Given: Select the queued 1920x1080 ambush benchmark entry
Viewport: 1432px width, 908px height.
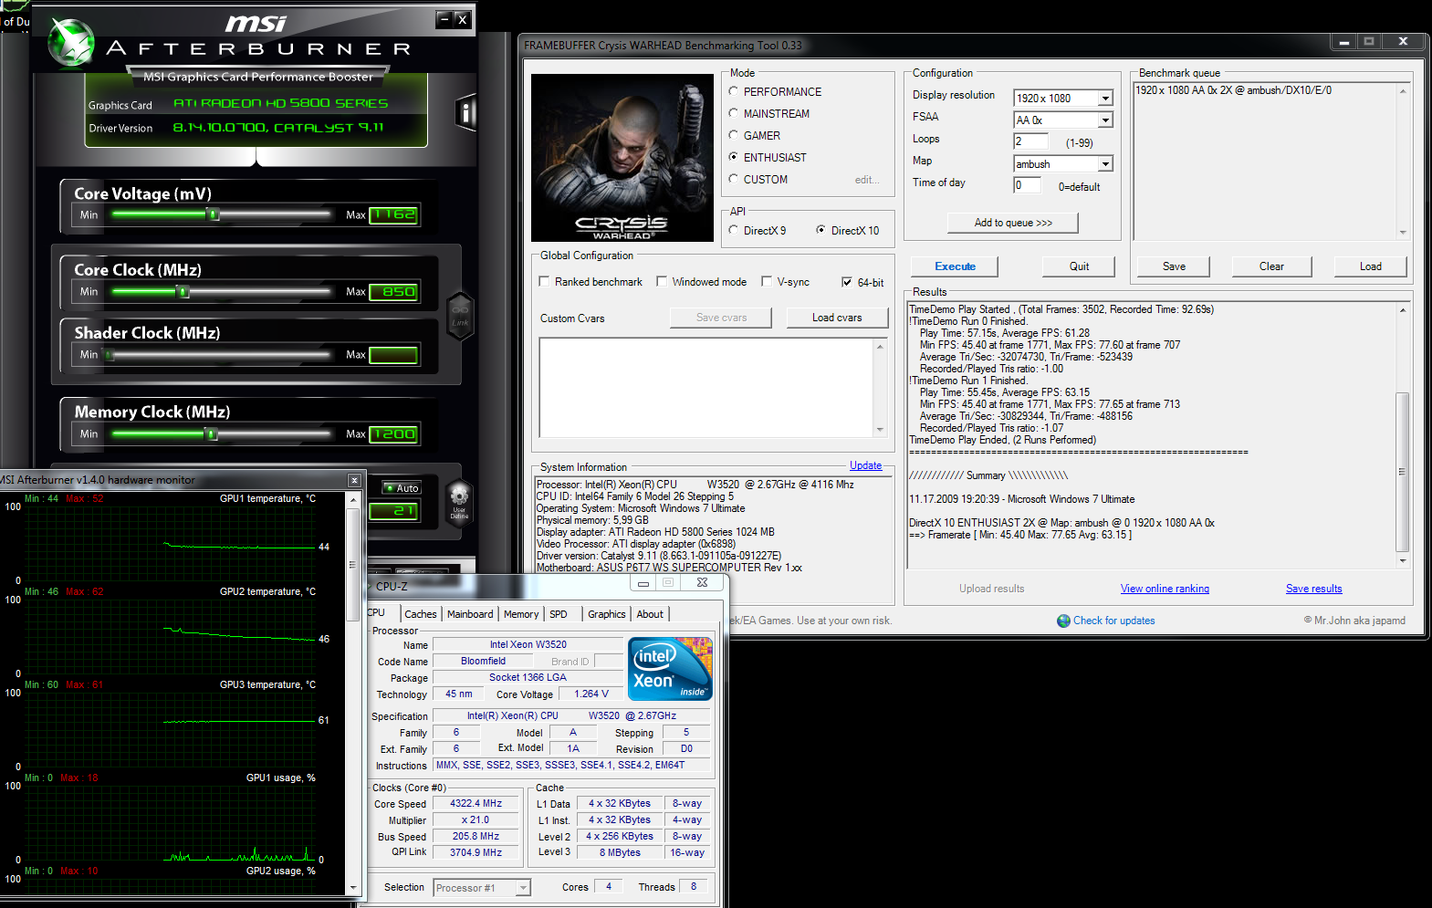Looking at the screenshot, I should 1233,90.
